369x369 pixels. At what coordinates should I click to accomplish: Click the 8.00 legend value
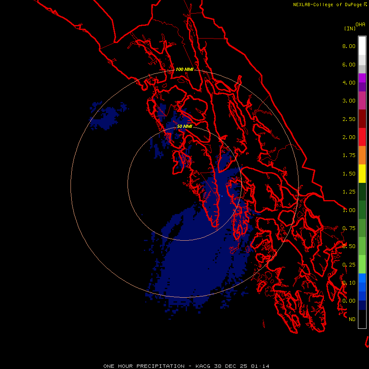click(x=349, y=46)
